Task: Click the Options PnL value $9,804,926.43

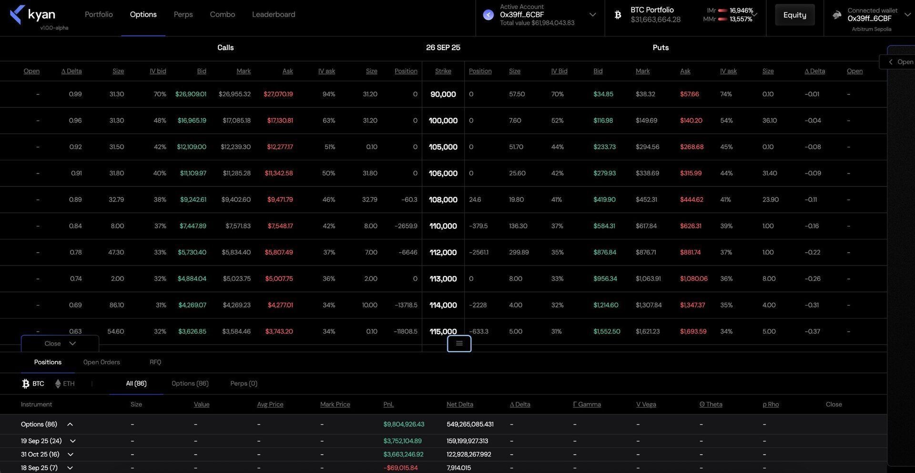Action: pyautogui.click(x=404, y=424)
